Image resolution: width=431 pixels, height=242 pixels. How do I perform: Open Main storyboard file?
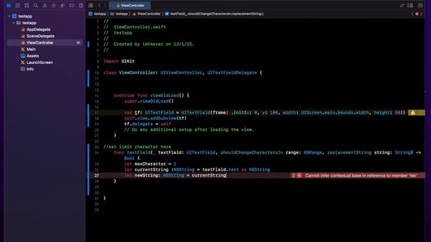click(31, 49)
